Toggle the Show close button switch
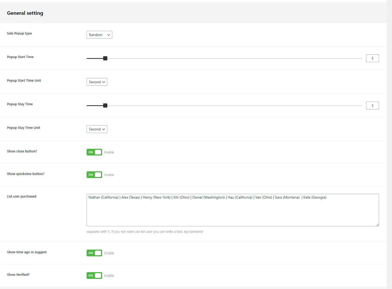 94,152
